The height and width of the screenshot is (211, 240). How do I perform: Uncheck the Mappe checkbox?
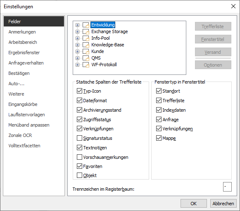pyautogui.click(x=159, y=138)
